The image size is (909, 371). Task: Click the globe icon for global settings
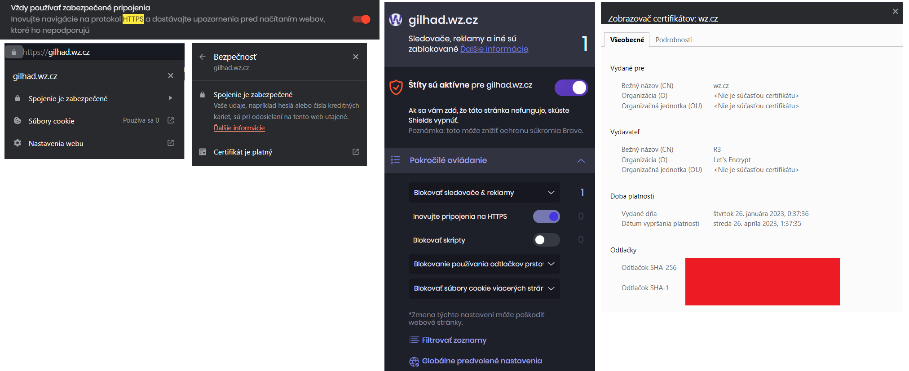(414, 362)
